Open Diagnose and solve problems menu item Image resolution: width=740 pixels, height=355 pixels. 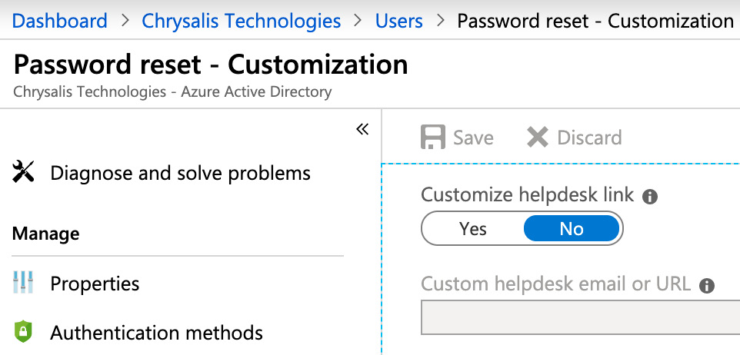tap(180, 173)
